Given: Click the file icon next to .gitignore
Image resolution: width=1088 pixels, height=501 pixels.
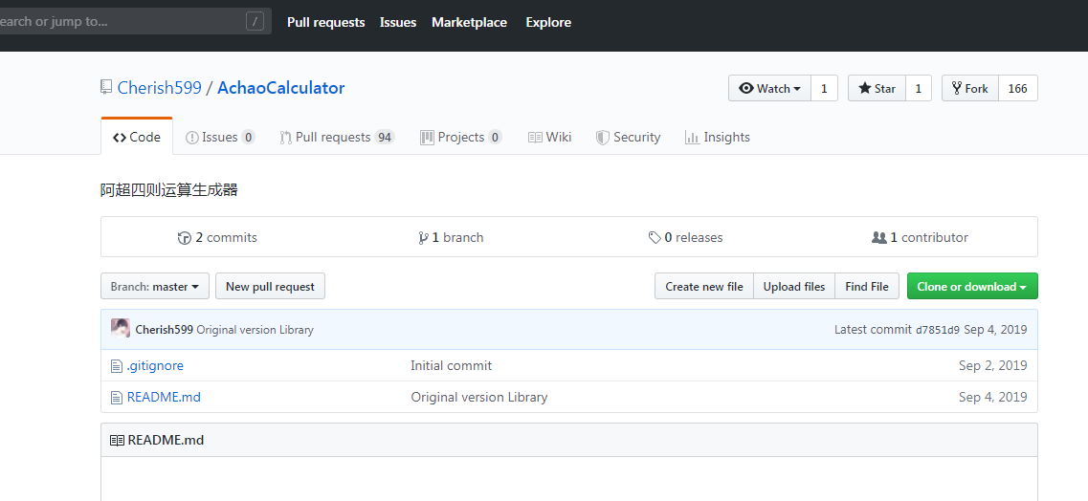Looking at the screenshot, I should [x=117, y=366].
